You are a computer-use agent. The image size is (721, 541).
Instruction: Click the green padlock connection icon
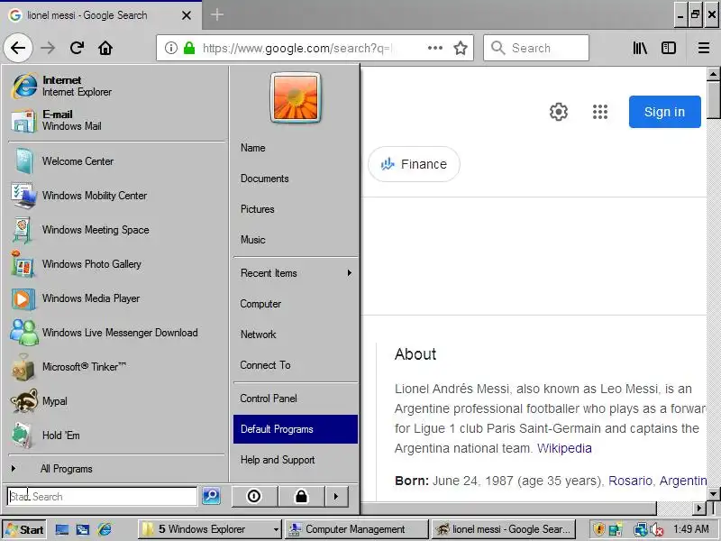click(189, 48)
